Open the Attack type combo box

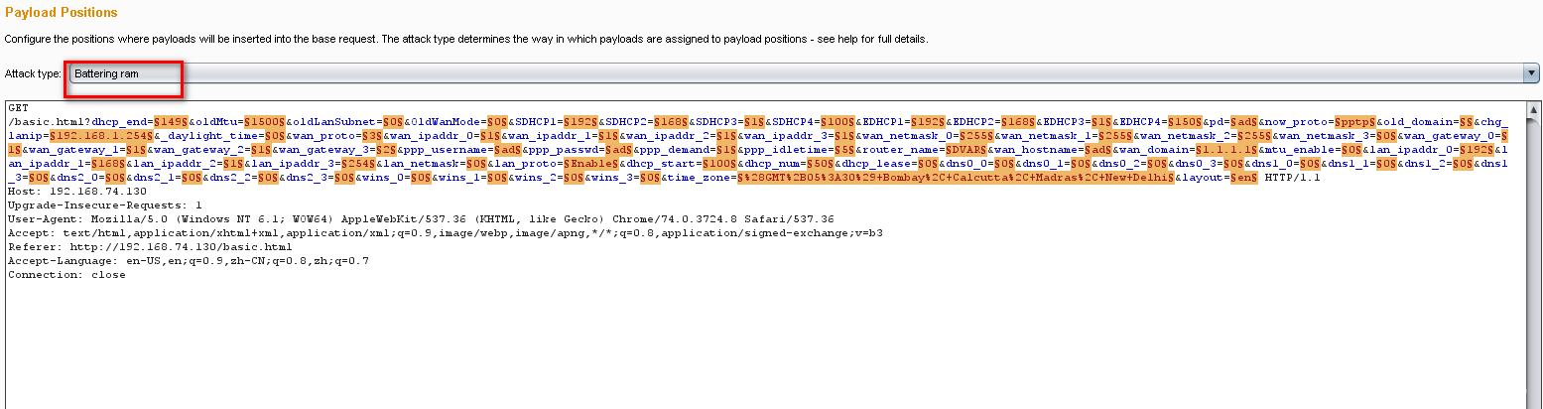pos(794,73)
